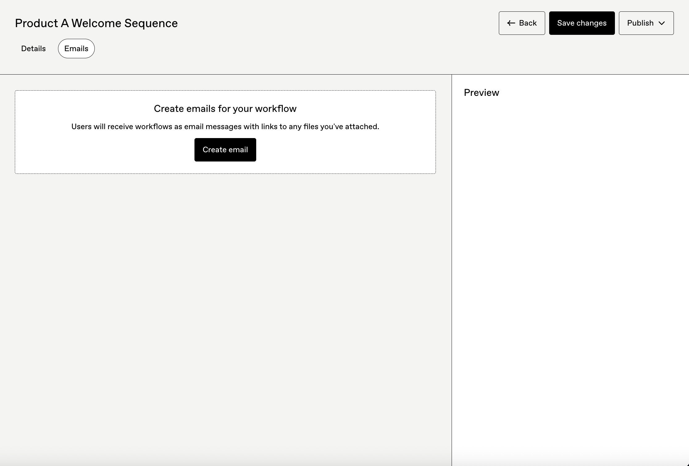Switch to the Details tab

pyautogui.click(x=33, y=49)
